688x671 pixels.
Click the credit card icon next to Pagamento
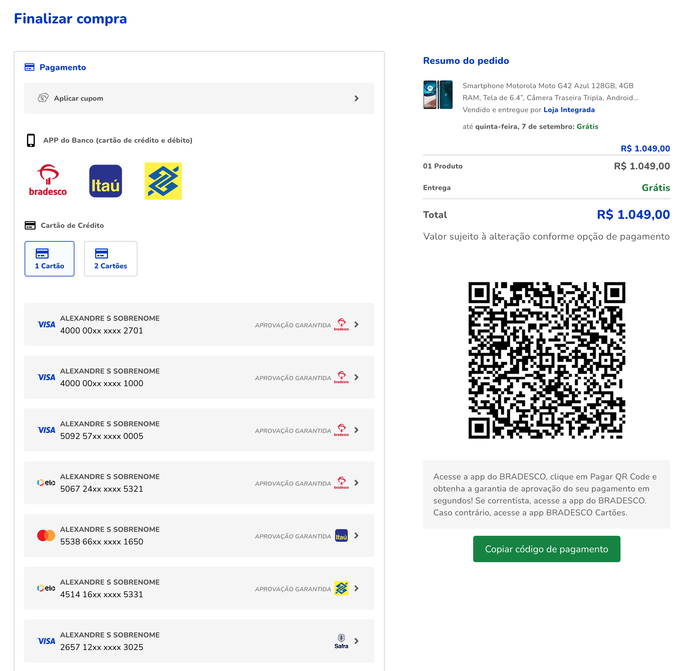tap(29, 67)
